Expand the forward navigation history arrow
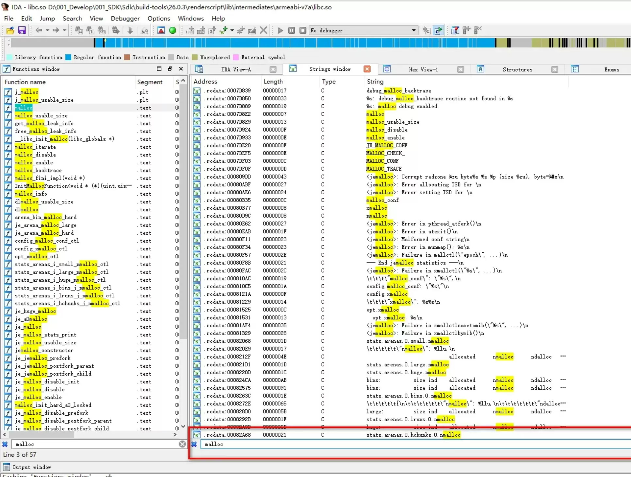The width and height of the screenshot is (631, 477). (65, 30)
